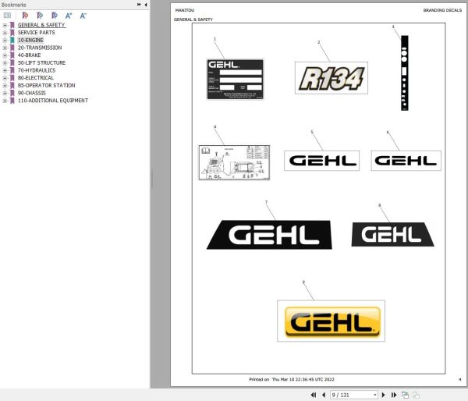Open the 50-LIFT STRUCTURE bookmark
Image resolution: width=468 pixels, height=401 pixels.
point(41,62)
